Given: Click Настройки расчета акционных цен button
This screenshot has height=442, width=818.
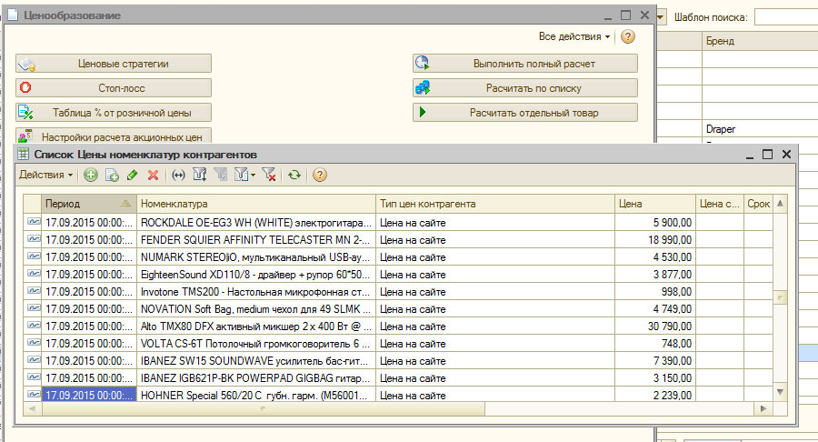Looking at the screenshot, I should [114, 136].
